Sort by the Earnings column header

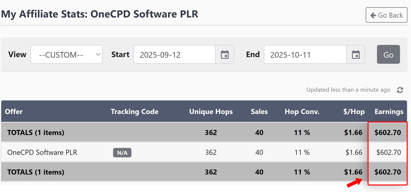pyautogui.click(x=388, y=112)
